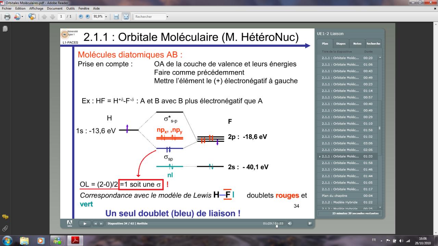Click the slide list scroll-up arrow
Image resolution: width=438 pixels, height=246 pixels.
point(379,57)
